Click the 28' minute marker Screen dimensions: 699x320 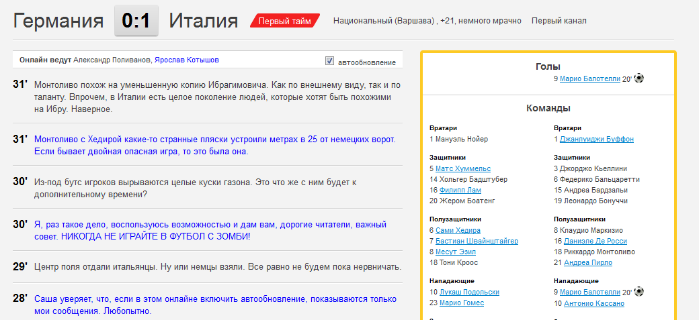(x=21, y=298)
